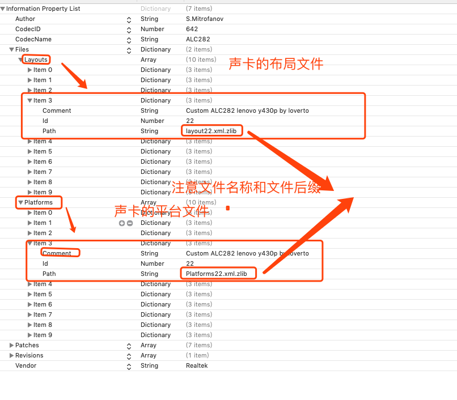Collapse the Information Property List root
Screen dimensions: 457x400
[4, 8]
